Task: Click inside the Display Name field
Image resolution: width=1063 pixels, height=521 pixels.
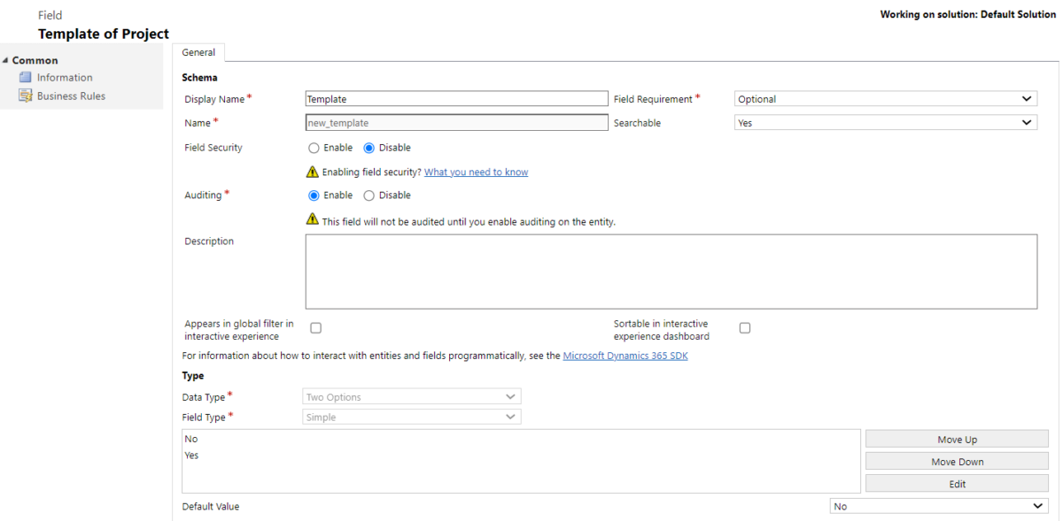Action: [456, 98]
